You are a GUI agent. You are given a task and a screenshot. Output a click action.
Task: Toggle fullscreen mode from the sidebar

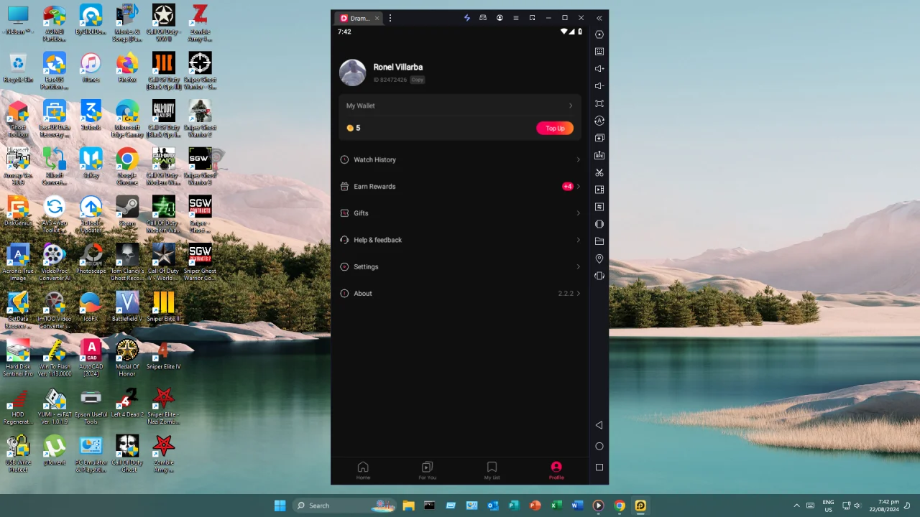(x=599, y=103)
